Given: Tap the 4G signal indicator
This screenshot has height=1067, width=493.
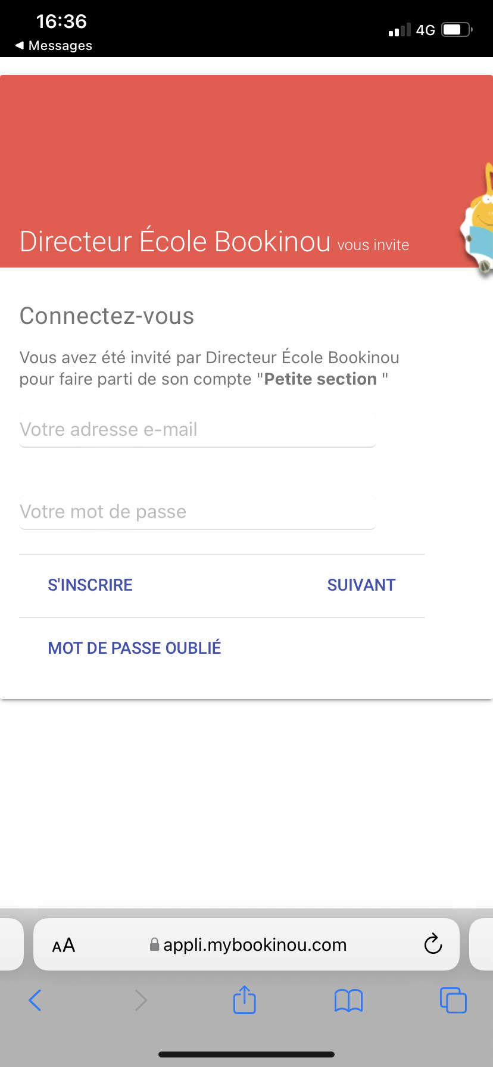Looking at the screenshot, I should (x=425, y=30).
